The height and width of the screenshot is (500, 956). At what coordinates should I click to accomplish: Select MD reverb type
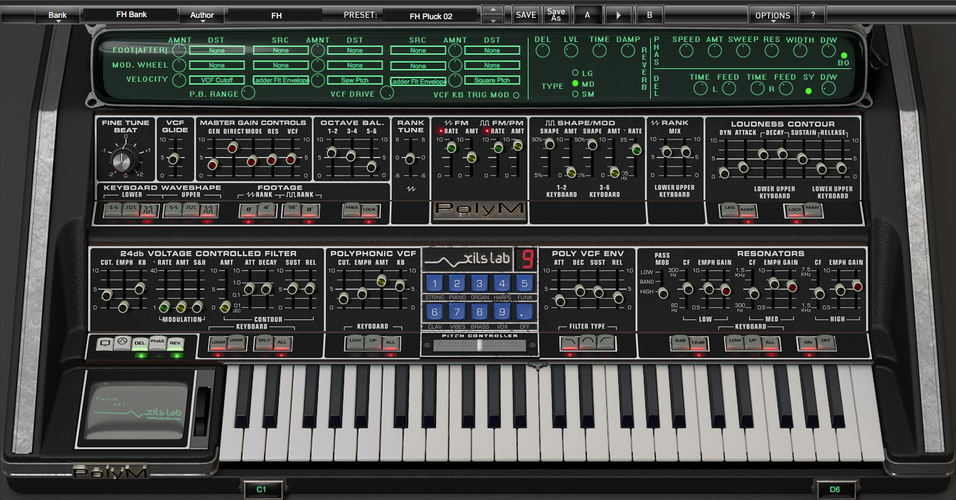point(575,84)
